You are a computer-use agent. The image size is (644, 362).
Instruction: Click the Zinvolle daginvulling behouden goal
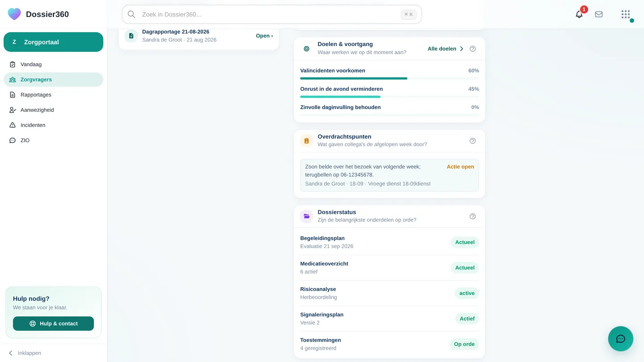coord(390,110)
